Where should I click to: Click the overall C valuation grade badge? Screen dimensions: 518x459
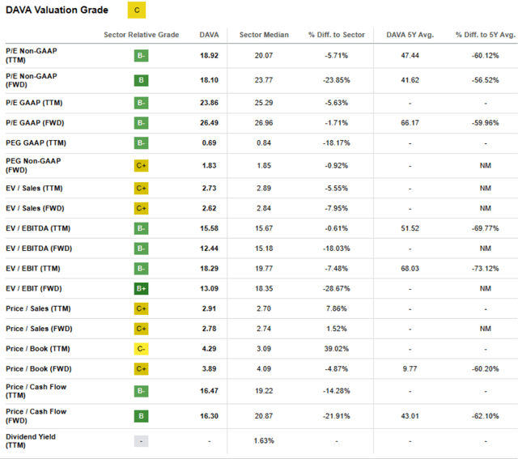click(137, 11)
